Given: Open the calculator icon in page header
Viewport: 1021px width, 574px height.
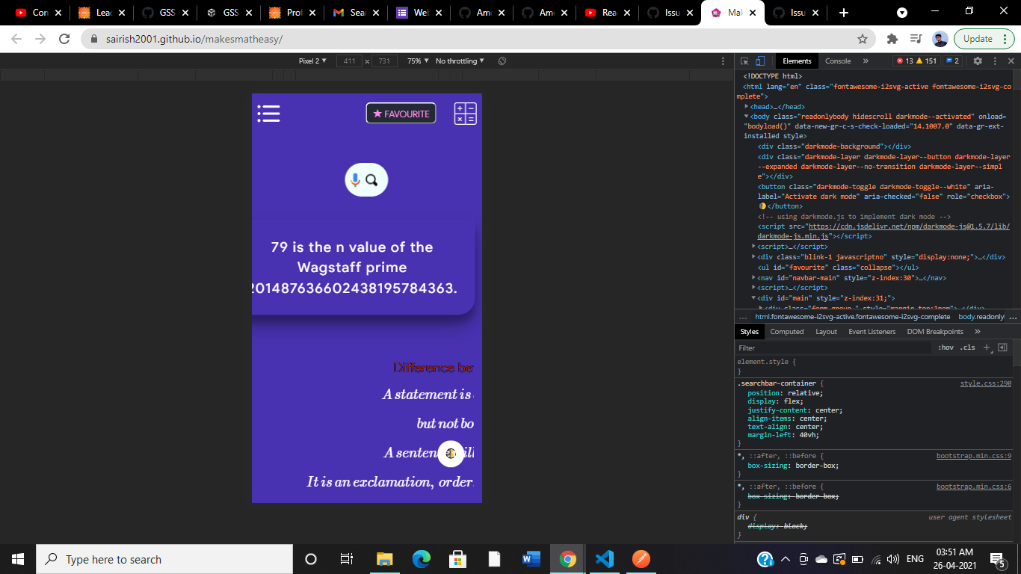Looking at the screenshot, I should click(465, 114).
